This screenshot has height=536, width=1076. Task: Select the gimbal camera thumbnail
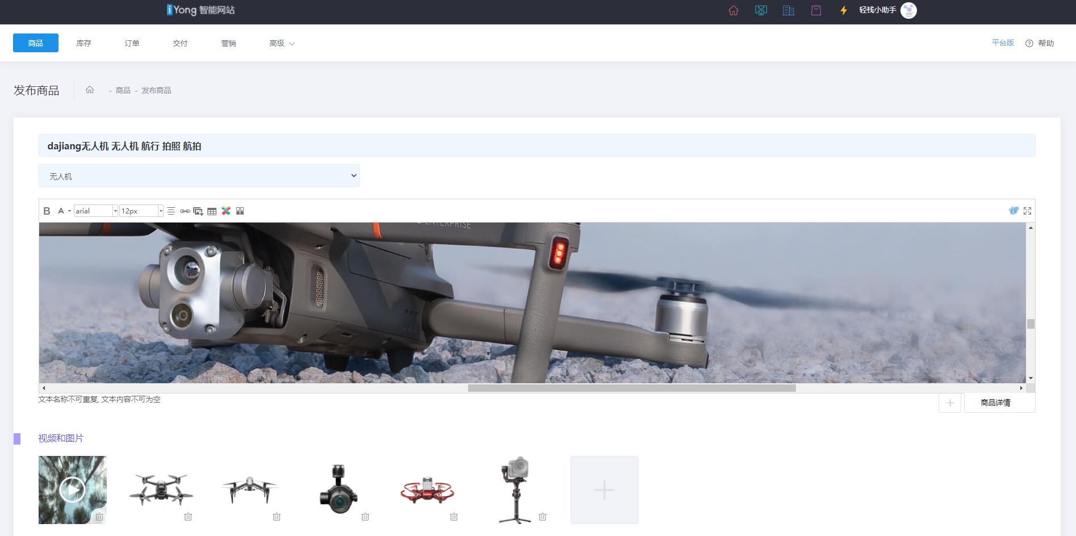coord(339,489)
